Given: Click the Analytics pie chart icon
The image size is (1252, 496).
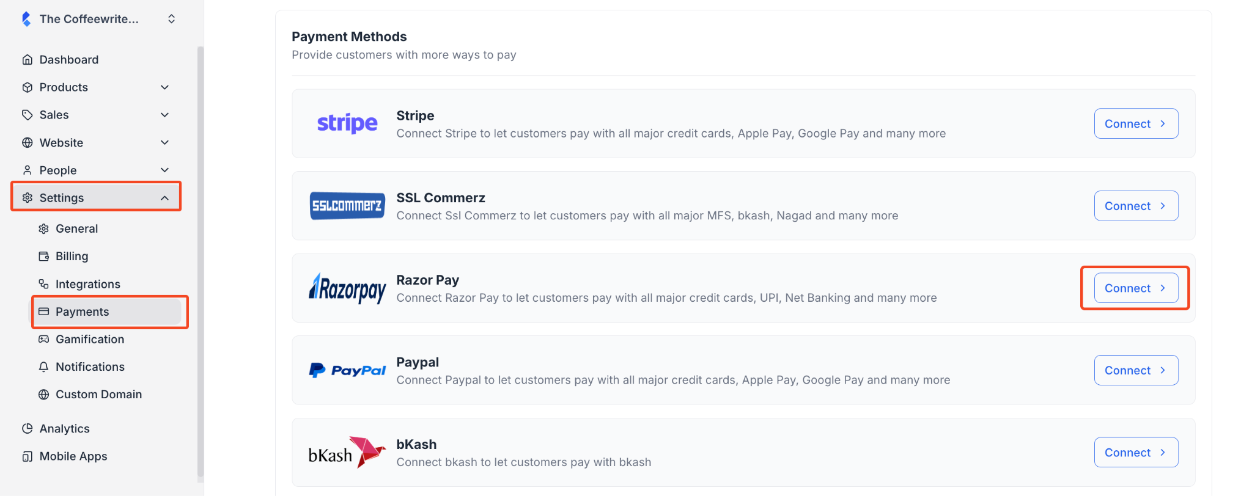Looking at the screenshot, I should 27,429.
